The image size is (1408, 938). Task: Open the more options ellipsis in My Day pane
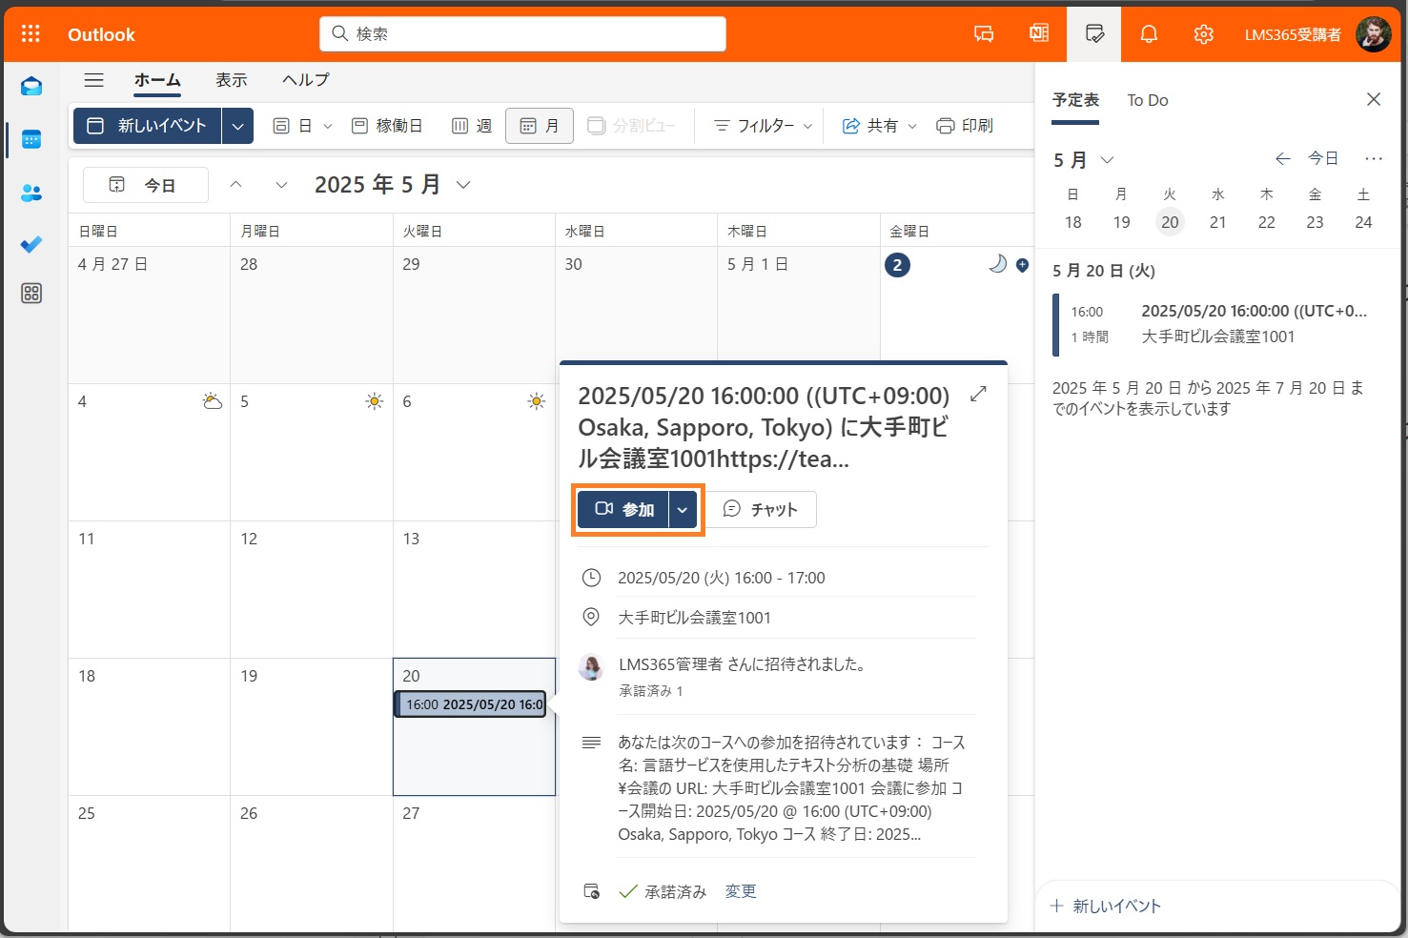pyautogui.click(x=1374, y=159)
